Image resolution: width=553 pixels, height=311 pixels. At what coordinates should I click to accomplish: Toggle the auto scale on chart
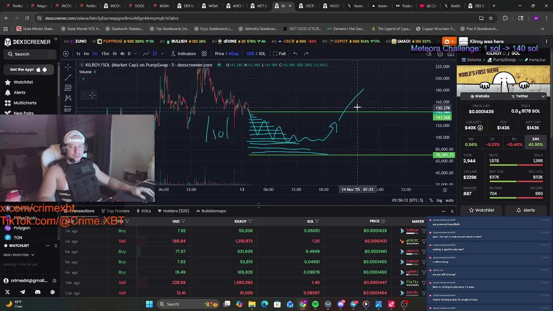point(449,200)
